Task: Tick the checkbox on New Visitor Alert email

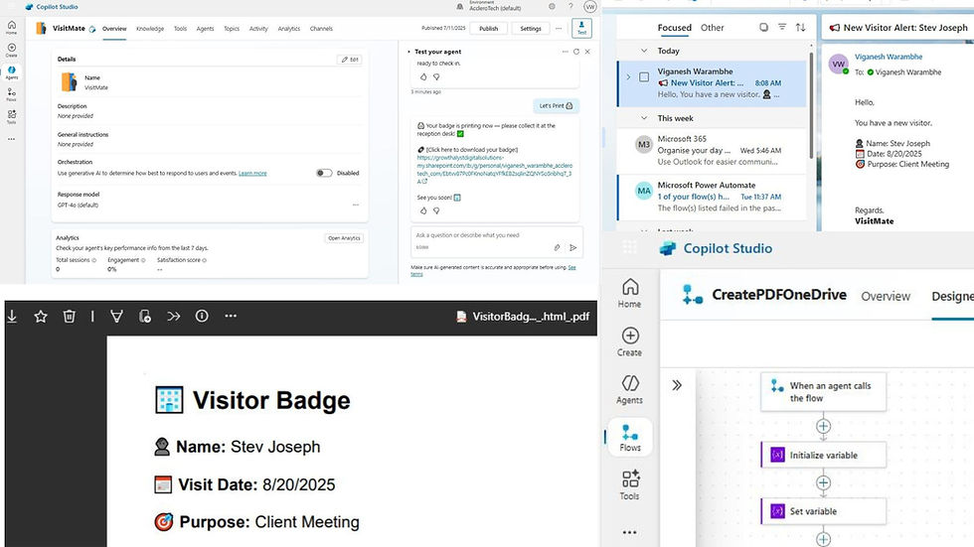Action: (644, 76)
